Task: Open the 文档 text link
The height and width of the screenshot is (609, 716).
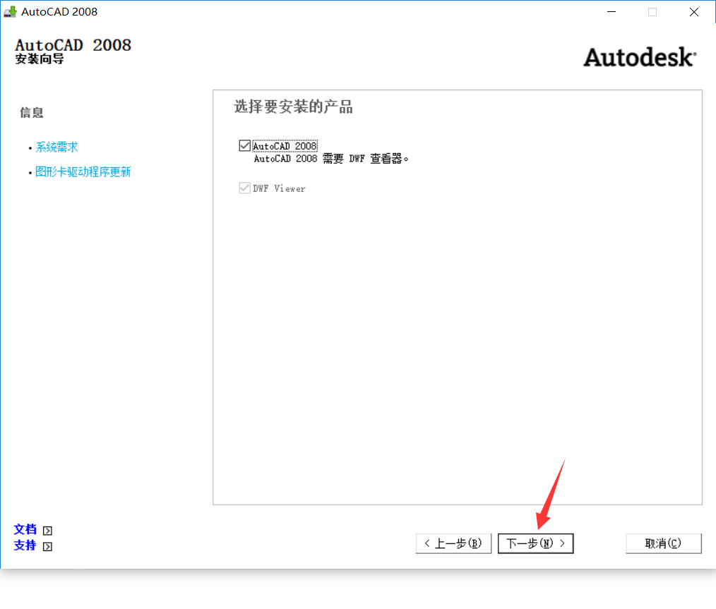Action: point(25,529)
